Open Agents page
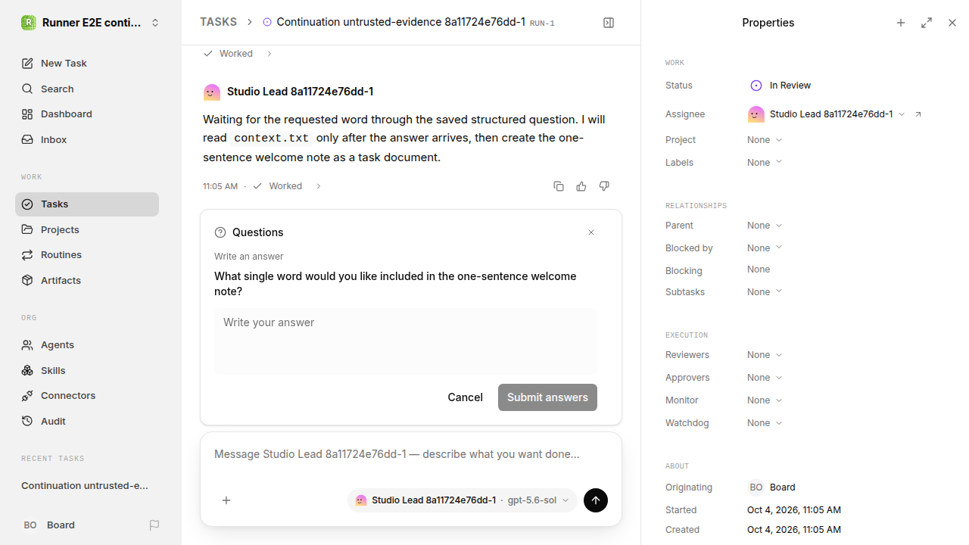Viewport: 969px width, 545px height. [x=87, y=345]
